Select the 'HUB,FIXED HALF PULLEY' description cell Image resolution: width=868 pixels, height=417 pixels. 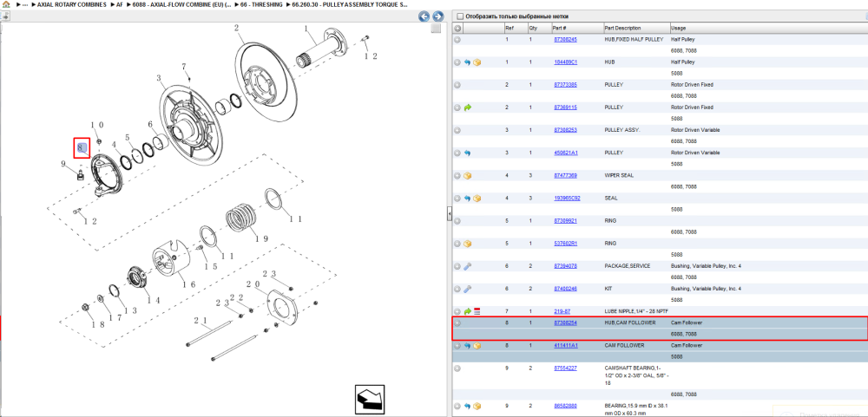634,40
